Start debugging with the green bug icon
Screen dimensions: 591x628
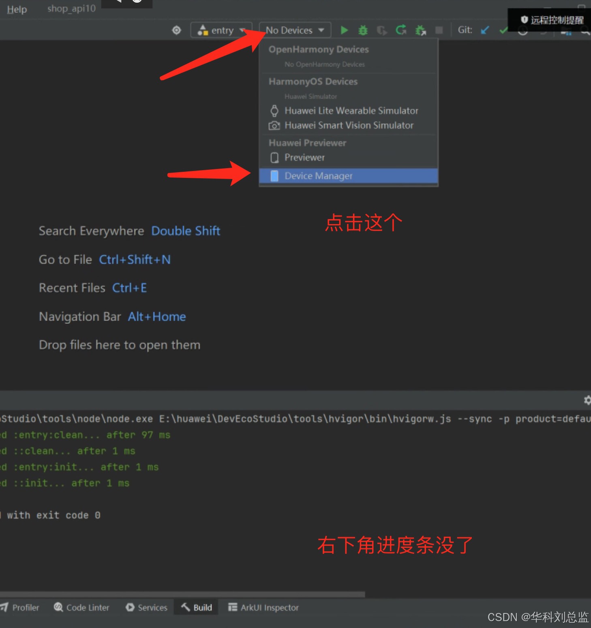click(363, 30)
